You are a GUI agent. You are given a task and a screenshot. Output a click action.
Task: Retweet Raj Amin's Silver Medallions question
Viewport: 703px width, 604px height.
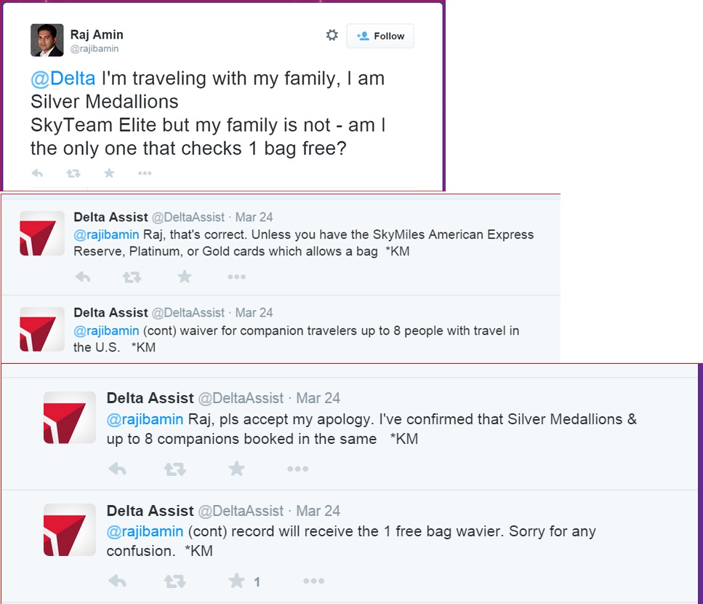pos(73,173)
